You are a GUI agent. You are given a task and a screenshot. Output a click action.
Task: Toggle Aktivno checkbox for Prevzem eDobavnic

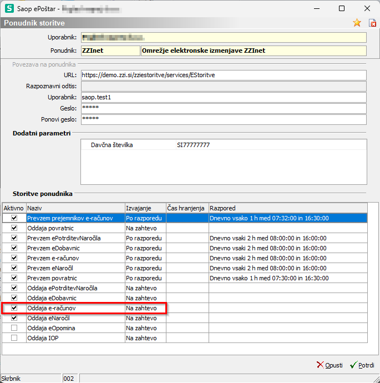point(14,248)
